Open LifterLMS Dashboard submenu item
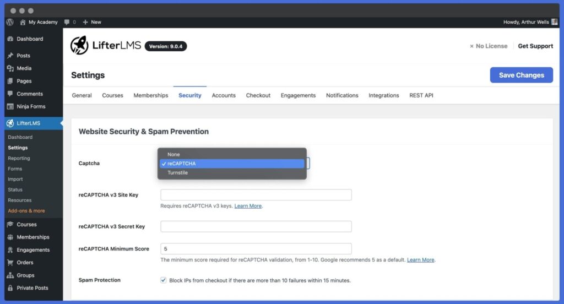 pos(20,137)
